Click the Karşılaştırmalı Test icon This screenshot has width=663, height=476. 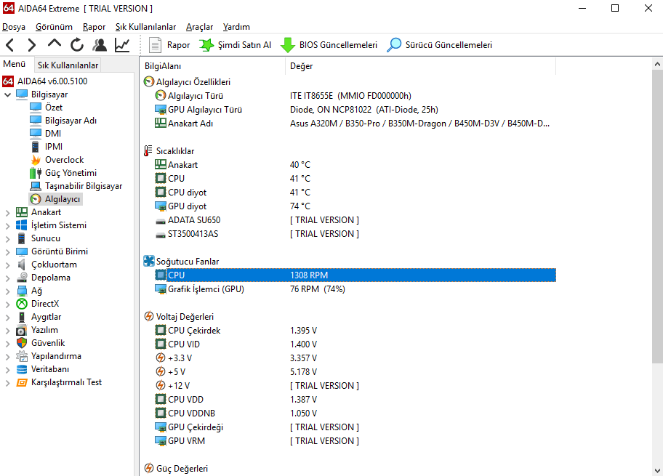(x=22, y=382)
